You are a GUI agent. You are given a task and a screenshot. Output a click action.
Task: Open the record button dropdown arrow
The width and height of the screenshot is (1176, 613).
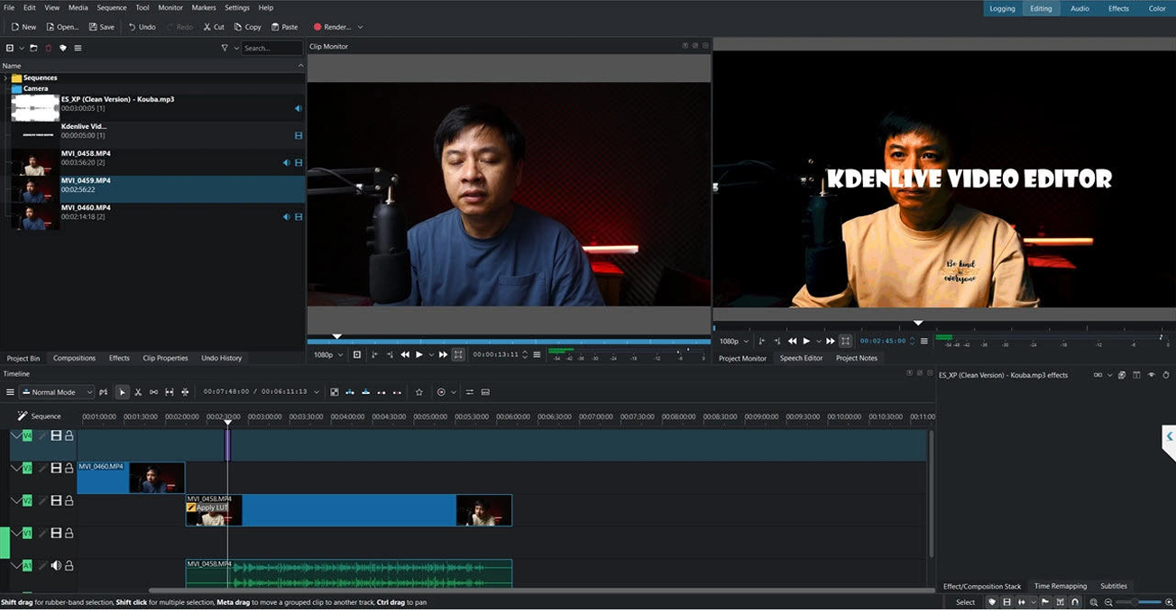(454, 392)
